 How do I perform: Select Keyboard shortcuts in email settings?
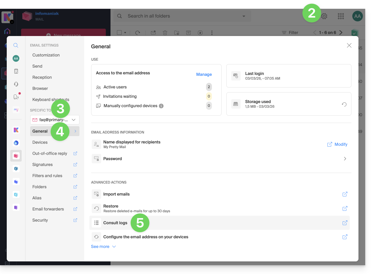pyautogui.click(x=51, y=100)
